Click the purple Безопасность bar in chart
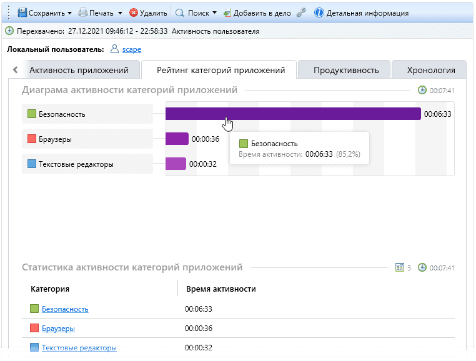The width and height of the screenshot is (476, 361). click(293, 114)
